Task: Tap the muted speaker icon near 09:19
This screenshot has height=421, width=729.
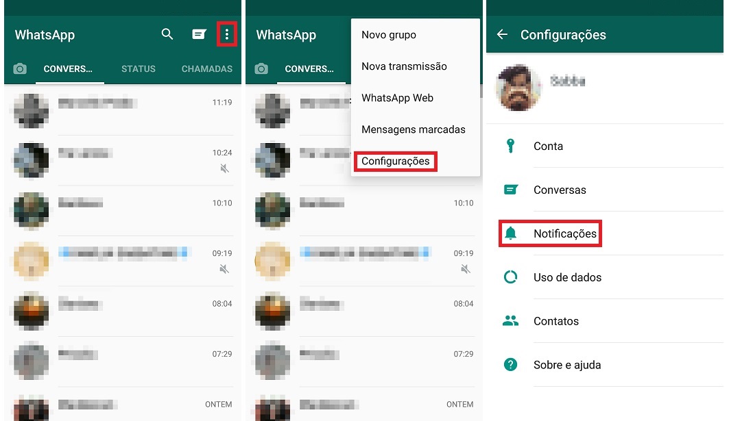Action: [224, 269]
